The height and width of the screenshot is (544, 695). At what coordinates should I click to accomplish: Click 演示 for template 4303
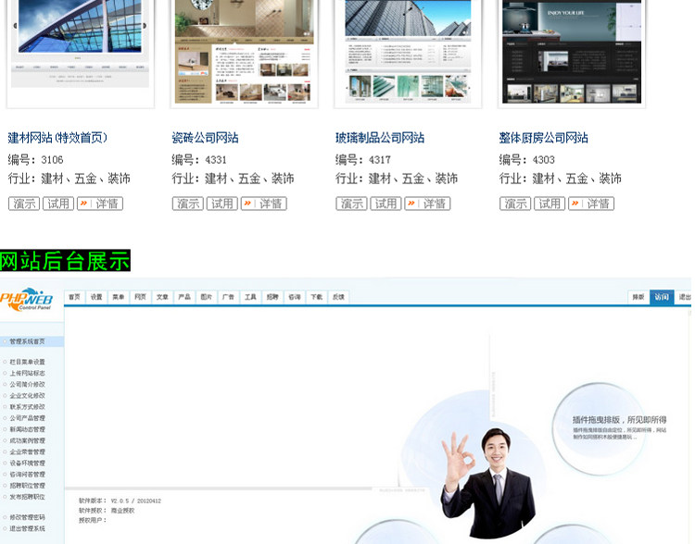click(x=515, y=204)
